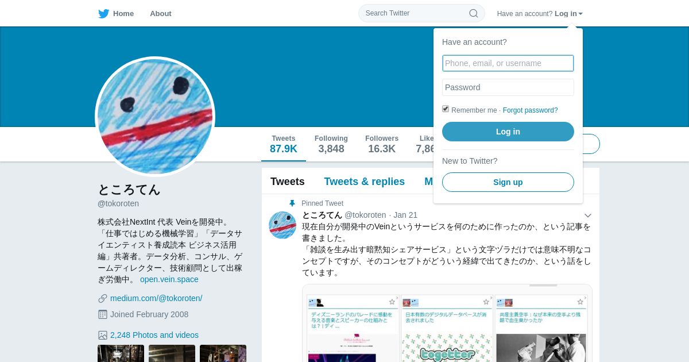Screen dimensions: 689x362
Task: Focus the Password field
Action: point(508,87)
